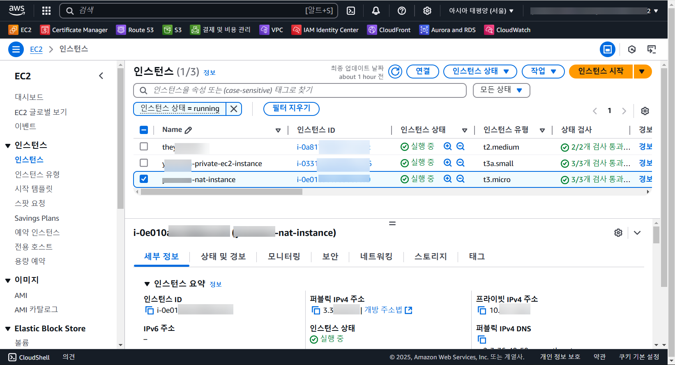Copy the public IPv4 address
This screenshot has width=675, height=365.
point(316,310)
